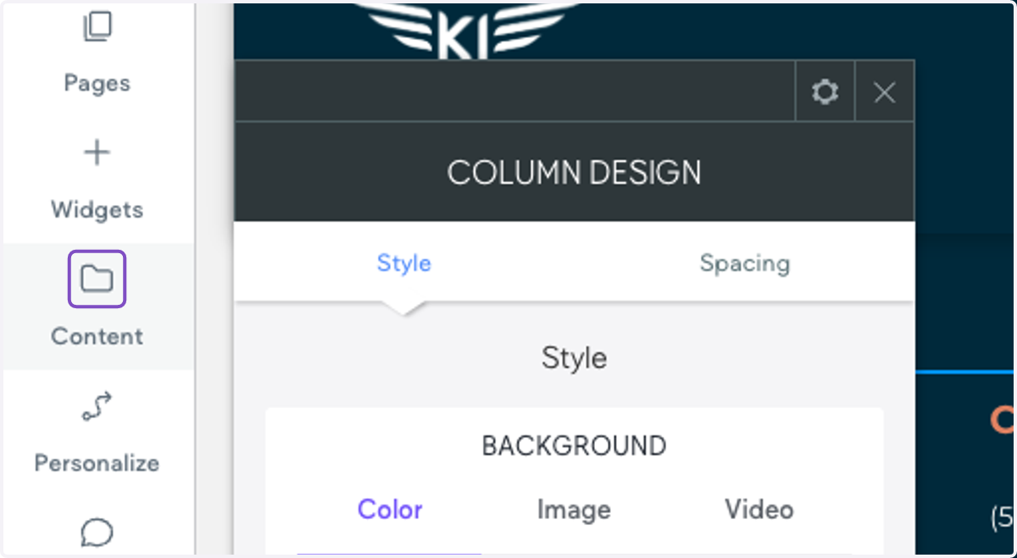Click the COLUMN DESIGN title

tap(575, 173)
